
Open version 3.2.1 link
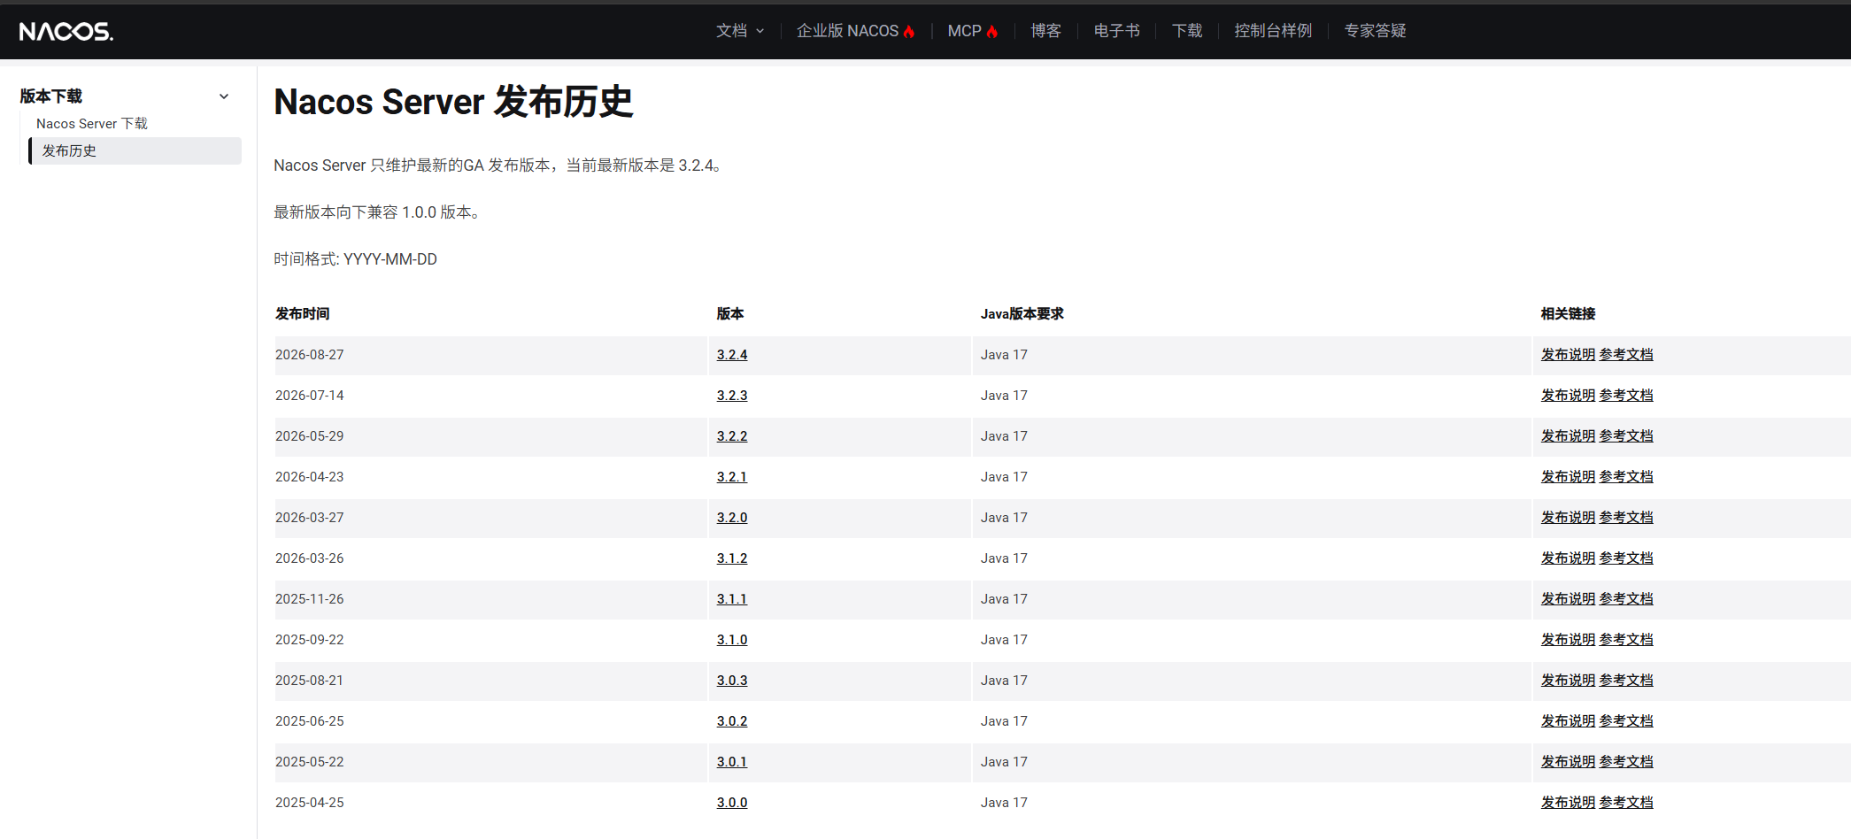point(732,477)
